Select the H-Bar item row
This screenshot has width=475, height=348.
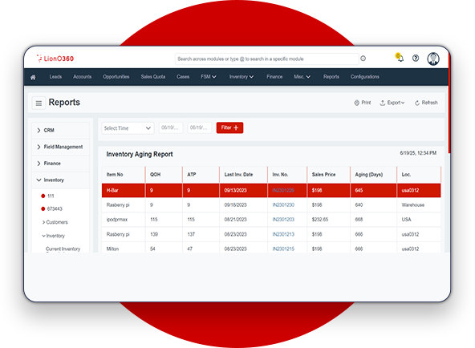(271, 191)
